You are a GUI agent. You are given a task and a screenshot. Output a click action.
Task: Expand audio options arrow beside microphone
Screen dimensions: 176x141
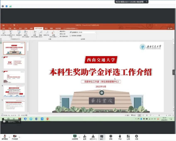(x=9, y=137)
